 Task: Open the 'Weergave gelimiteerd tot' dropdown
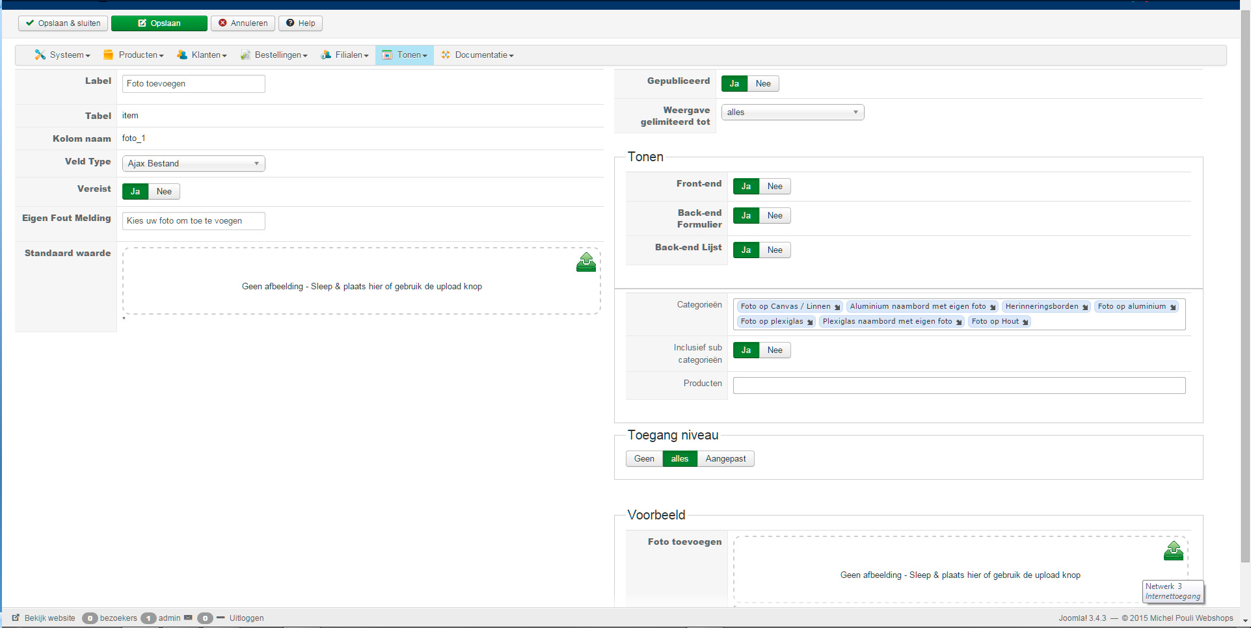coord(792,112)
